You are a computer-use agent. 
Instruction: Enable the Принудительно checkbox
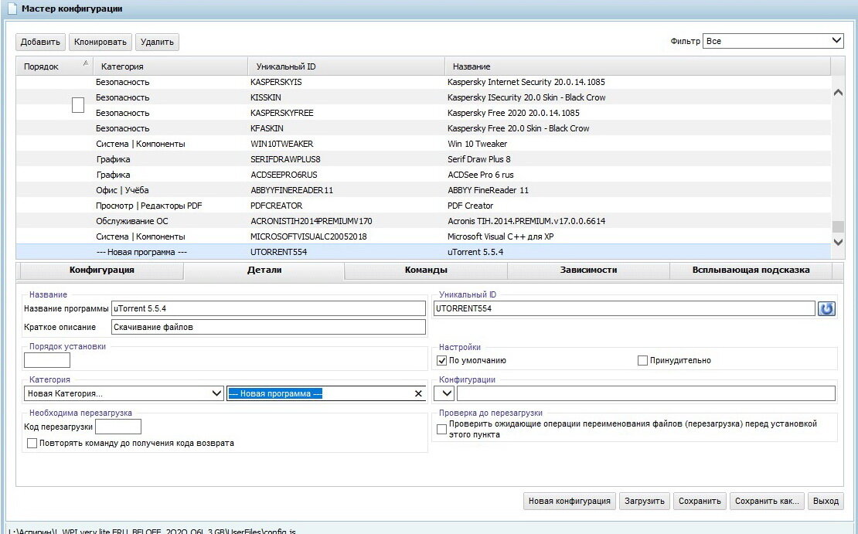[643, 361]
